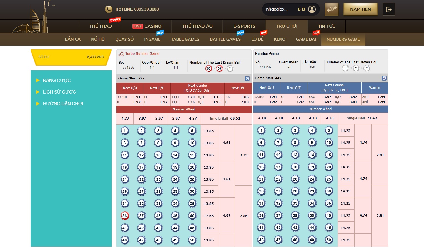Expand the HƯỚNG DẪN CHƠI section
The width and height of the screenshot is (424, 247).
63,104
